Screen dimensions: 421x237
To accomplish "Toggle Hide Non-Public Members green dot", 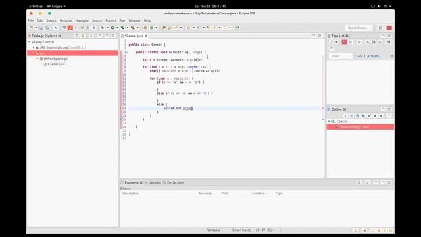I will click(375, 116).
